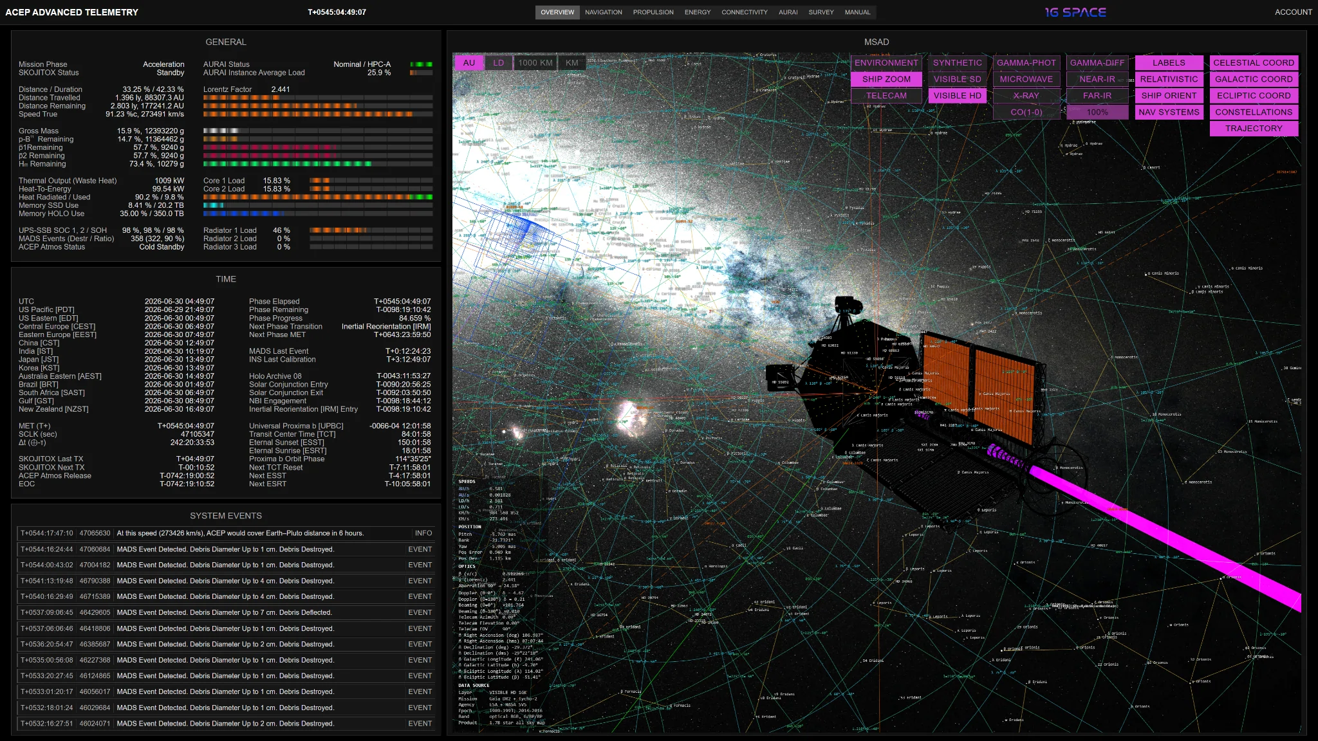Click the Memory HOLO Use bar
Screen dimensions: 1318x741
pos(318,214)
